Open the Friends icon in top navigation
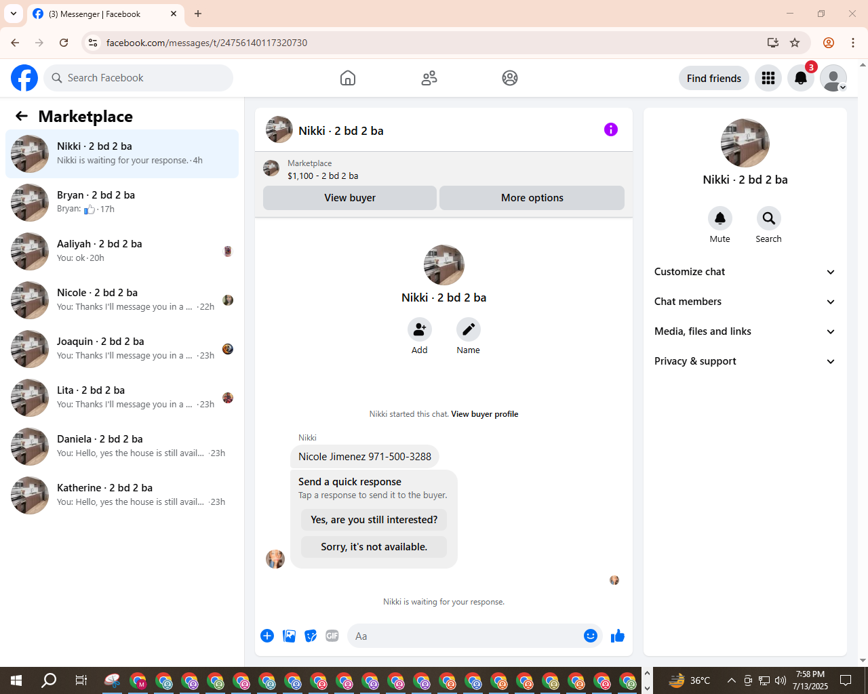Image resolution: width=868 pixels, height=694 pixels. 429,78
